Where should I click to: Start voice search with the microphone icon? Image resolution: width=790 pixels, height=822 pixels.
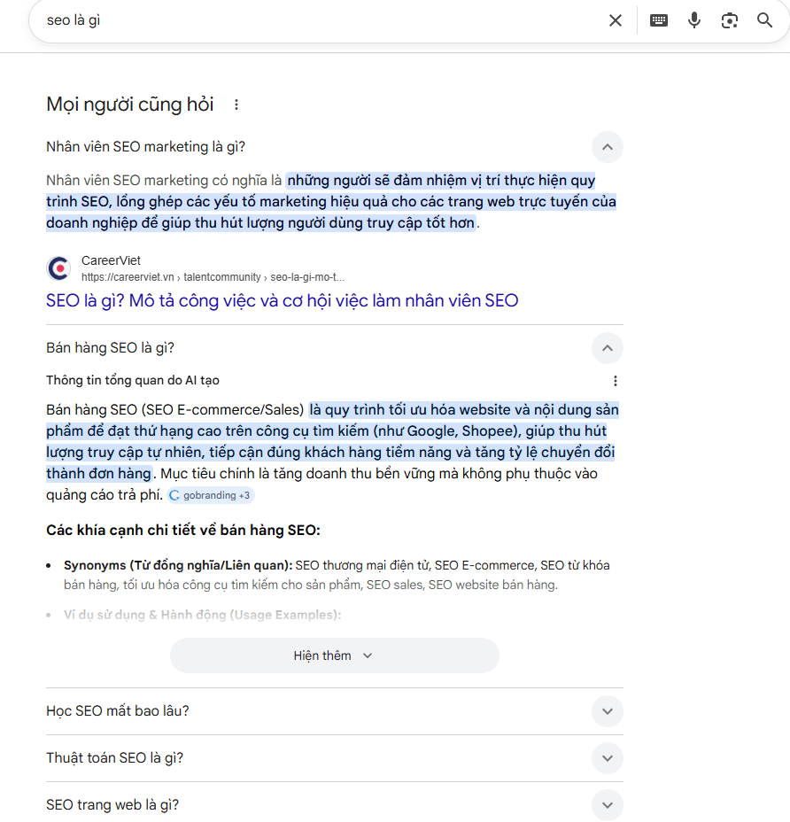694,20
